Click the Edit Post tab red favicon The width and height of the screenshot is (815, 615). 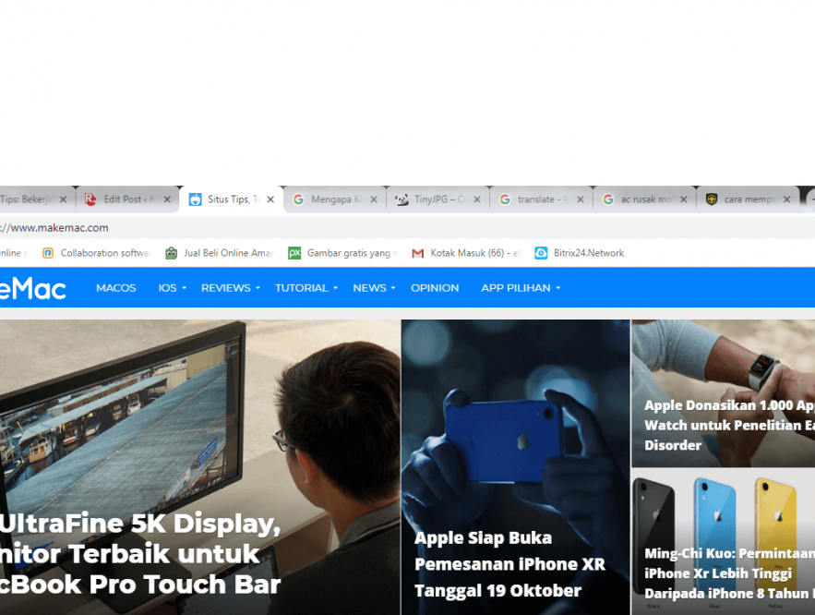click(90, 199)
